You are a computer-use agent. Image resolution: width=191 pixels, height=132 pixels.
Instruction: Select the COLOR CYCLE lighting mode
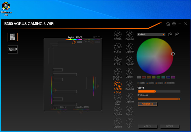pyautogui.click(x=118, y=87)
